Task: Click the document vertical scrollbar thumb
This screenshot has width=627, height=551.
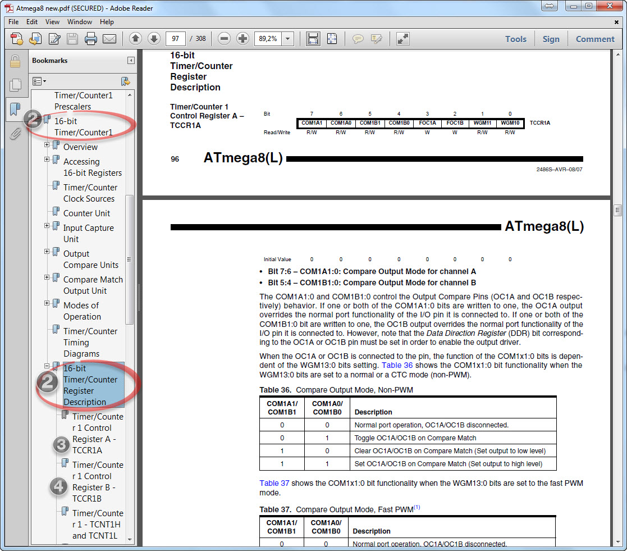Action: 617,210
